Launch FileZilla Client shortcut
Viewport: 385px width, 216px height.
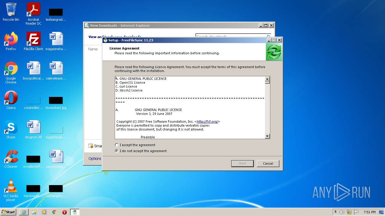(x=33, y=41)
